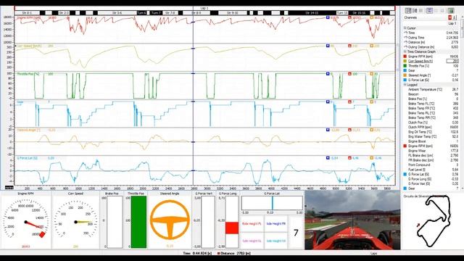Select the 'G Force Long [G]' channel row
The height and width of the screenshot is (261, 464).
(431, 179)
